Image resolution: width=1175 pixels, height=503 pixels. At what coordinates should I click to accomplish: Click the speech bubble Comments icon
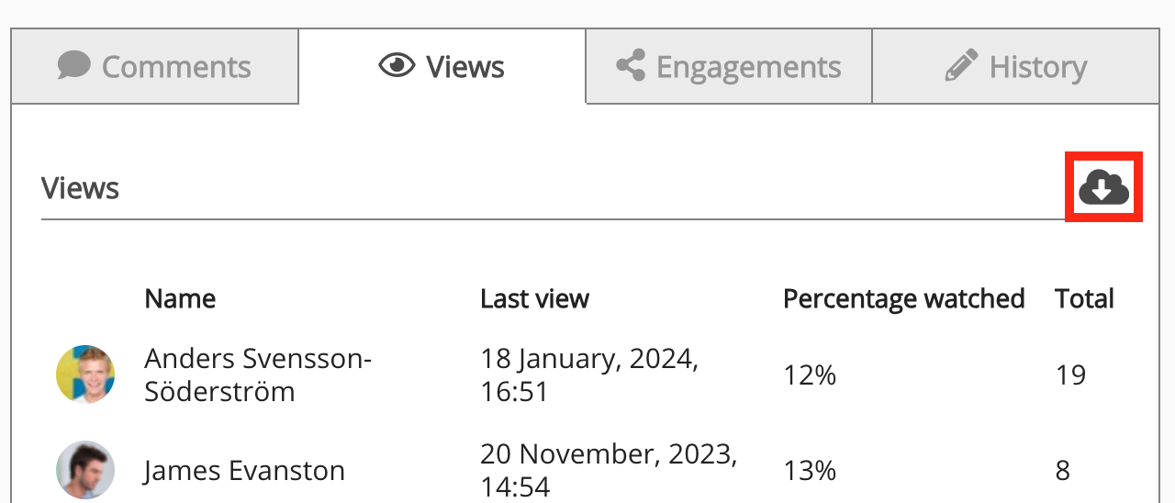pyautogui.click(x=73, y=65)
